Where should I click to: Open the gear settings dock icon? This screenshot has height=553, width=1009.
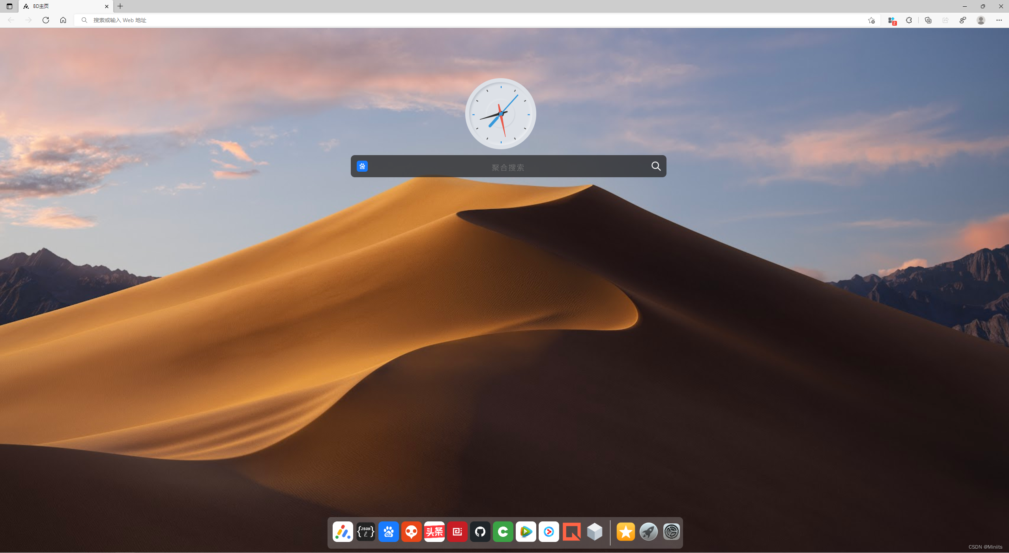[671, 532]
